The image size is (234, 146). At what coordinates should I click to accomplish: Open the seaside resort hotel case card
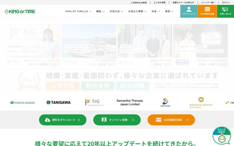pyautogui.click(x=89, y=46)
